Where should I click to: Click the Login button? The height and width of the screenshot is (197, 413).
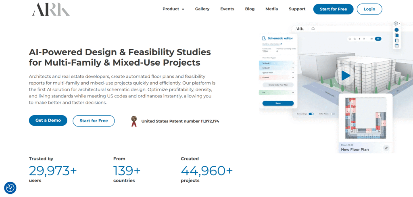pos(369,9)
